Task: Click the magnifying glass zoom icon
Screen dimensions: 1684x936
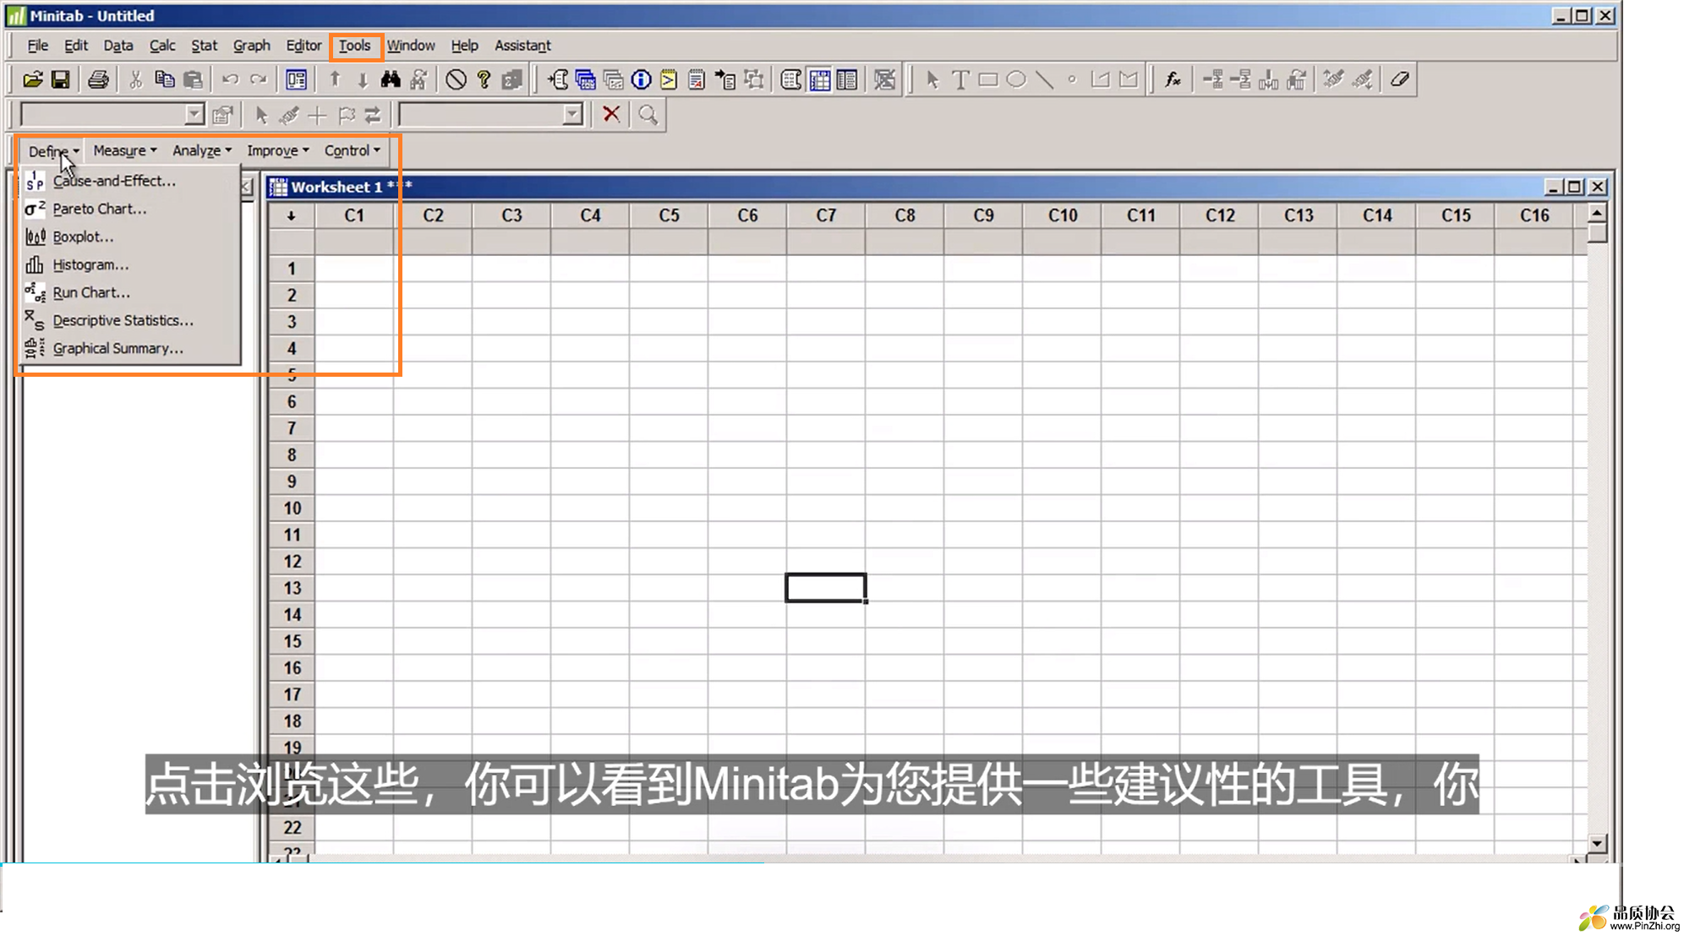Action: [x=648, y=114]
